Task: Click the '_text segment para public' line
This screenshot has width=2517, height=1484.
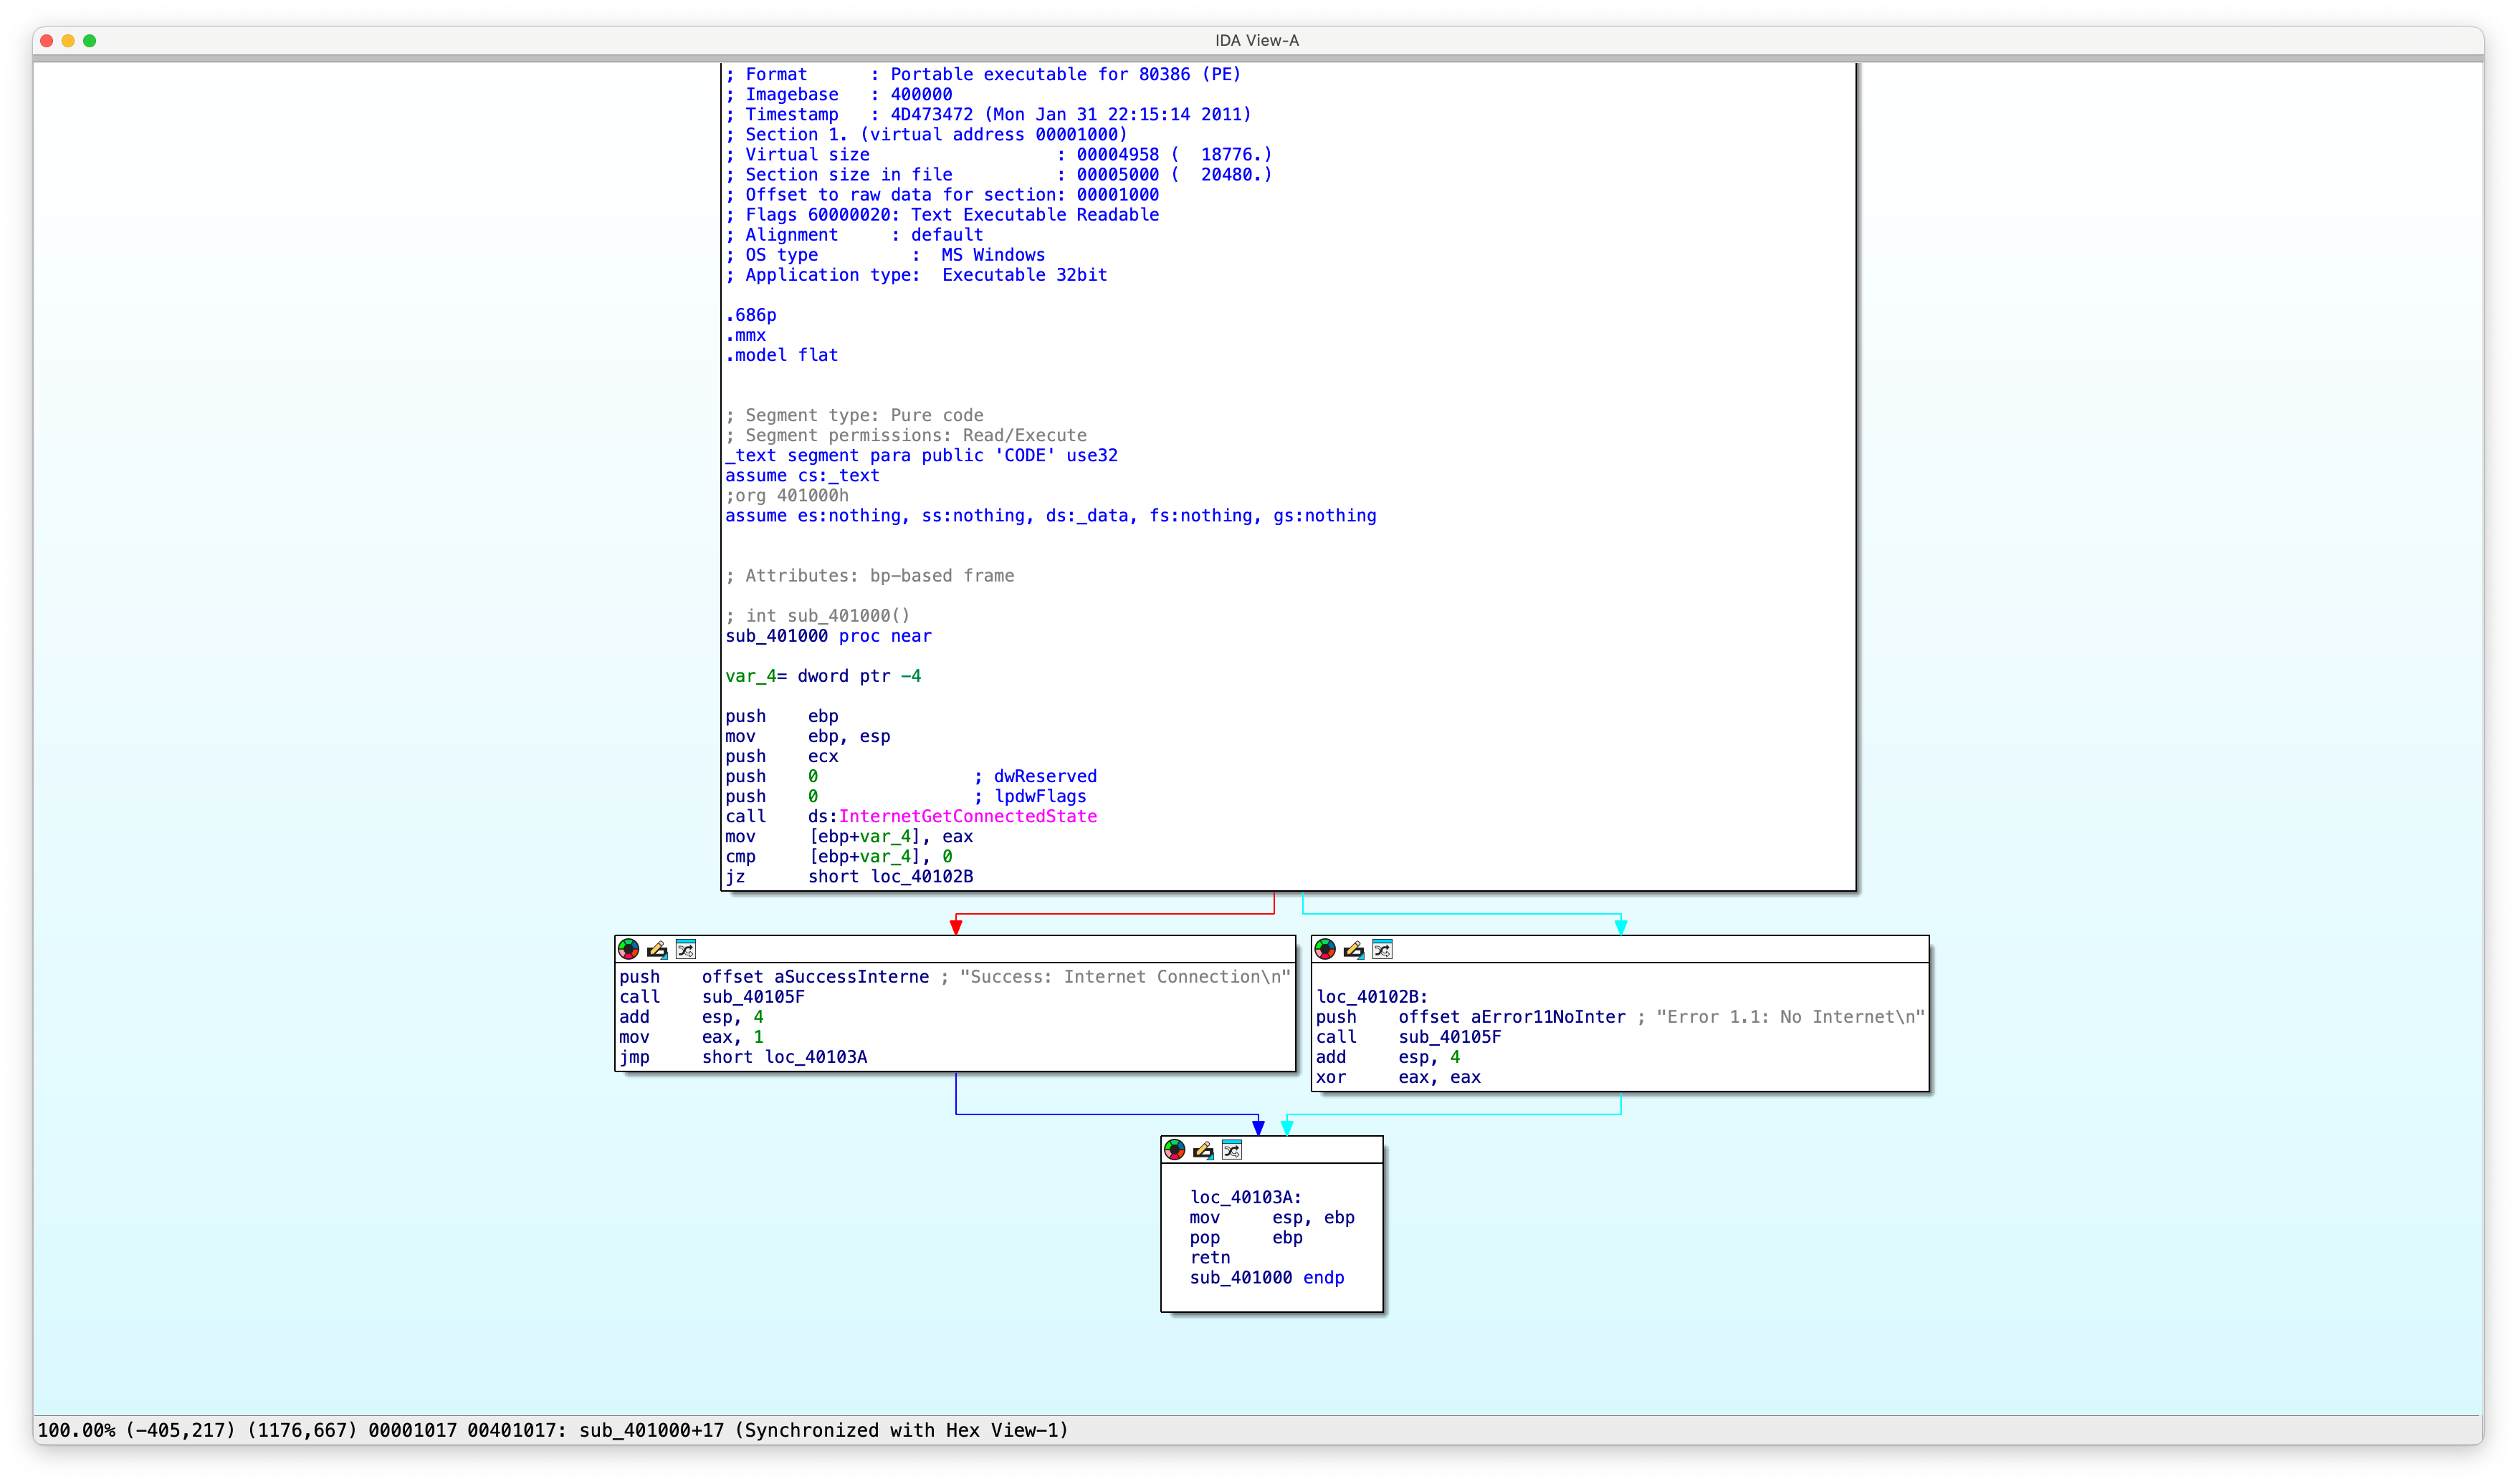Action: [922, 455]
